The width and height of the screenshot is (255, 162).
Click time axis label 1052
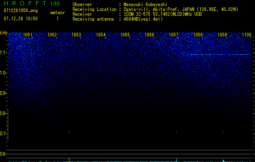click(52, 35)
